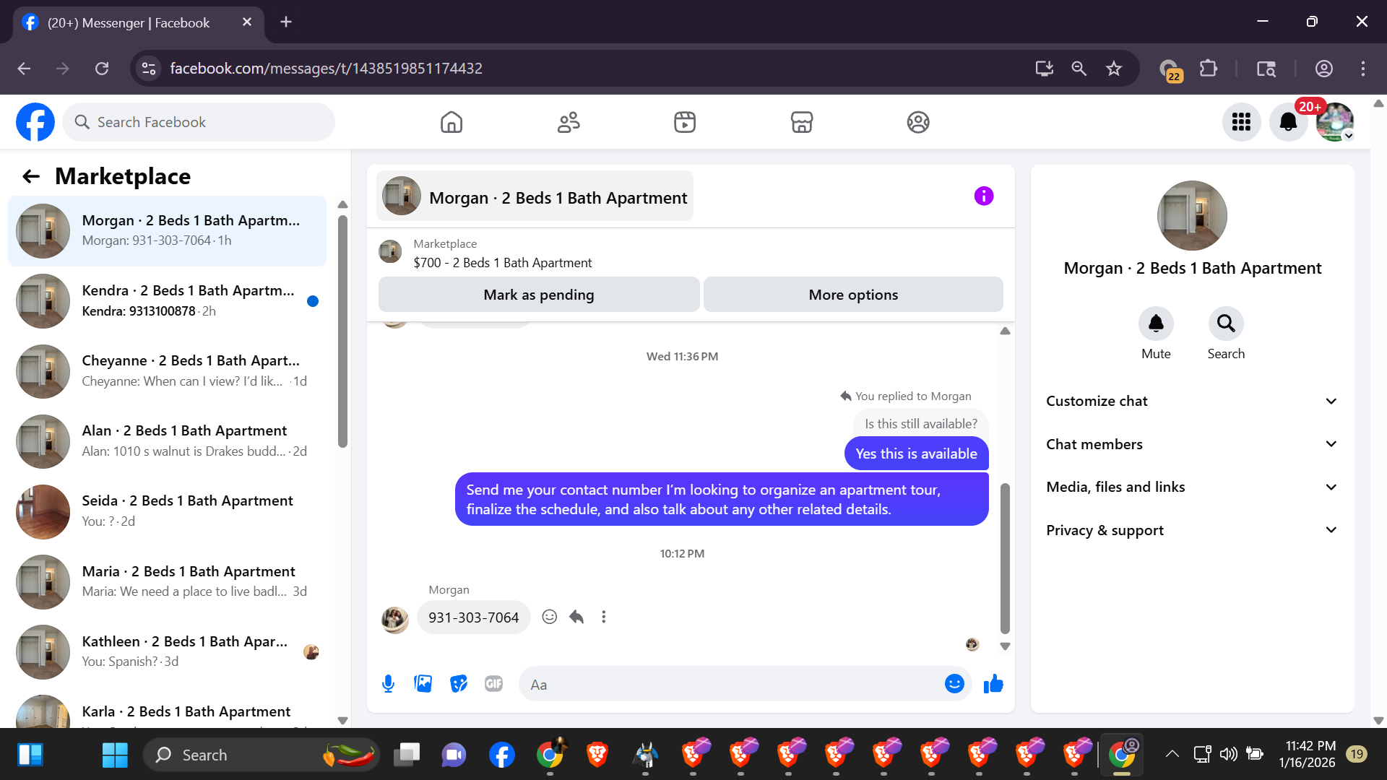This screenshot has width=1387, height=780.
Task: Expand Media, files and links section
Action: tap(1191, 487)
